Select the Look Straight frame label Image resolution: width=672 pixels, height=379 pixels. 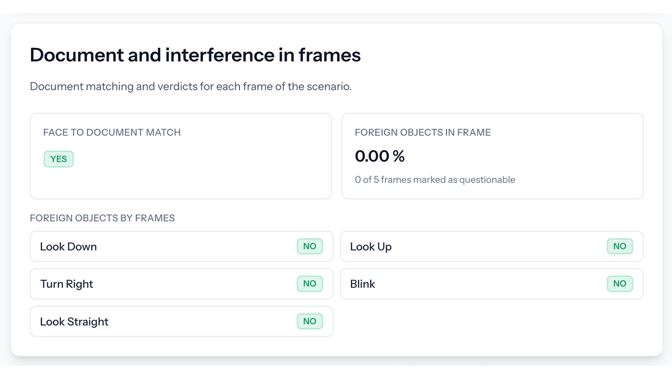coord(74,322)
